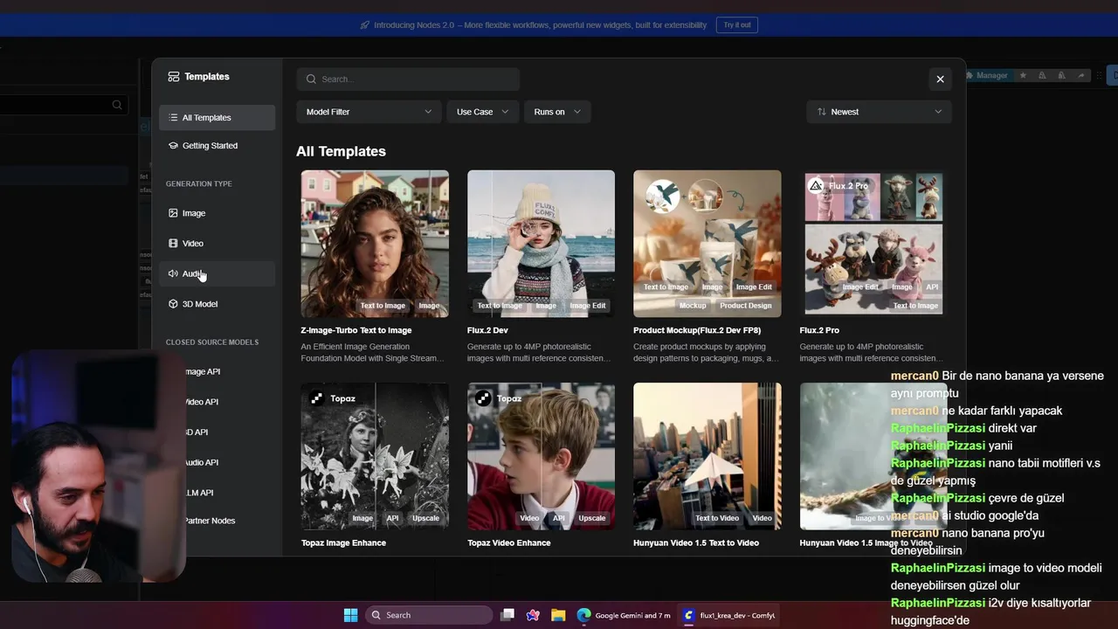Open the Flux.2 Dev template thumbnail
The image size is (1118, 629).
(541, 244)
